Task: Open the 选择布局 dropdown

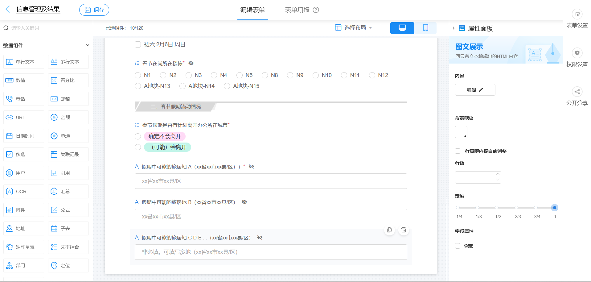Action: tap(355, 28)
